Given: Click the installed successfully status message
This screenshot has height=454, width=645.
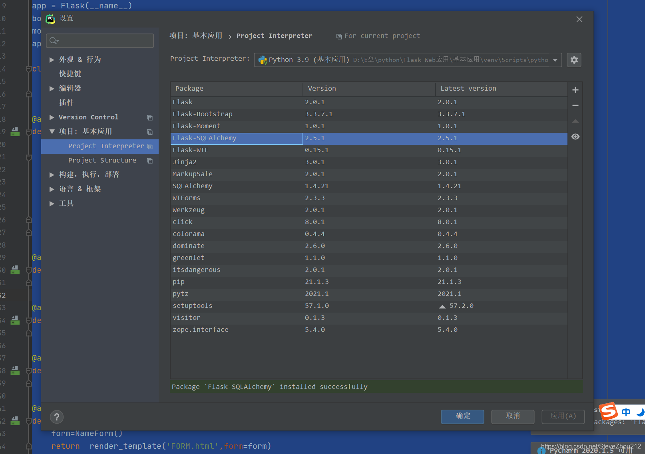Looking at the screenshot, I should [270, 387].
